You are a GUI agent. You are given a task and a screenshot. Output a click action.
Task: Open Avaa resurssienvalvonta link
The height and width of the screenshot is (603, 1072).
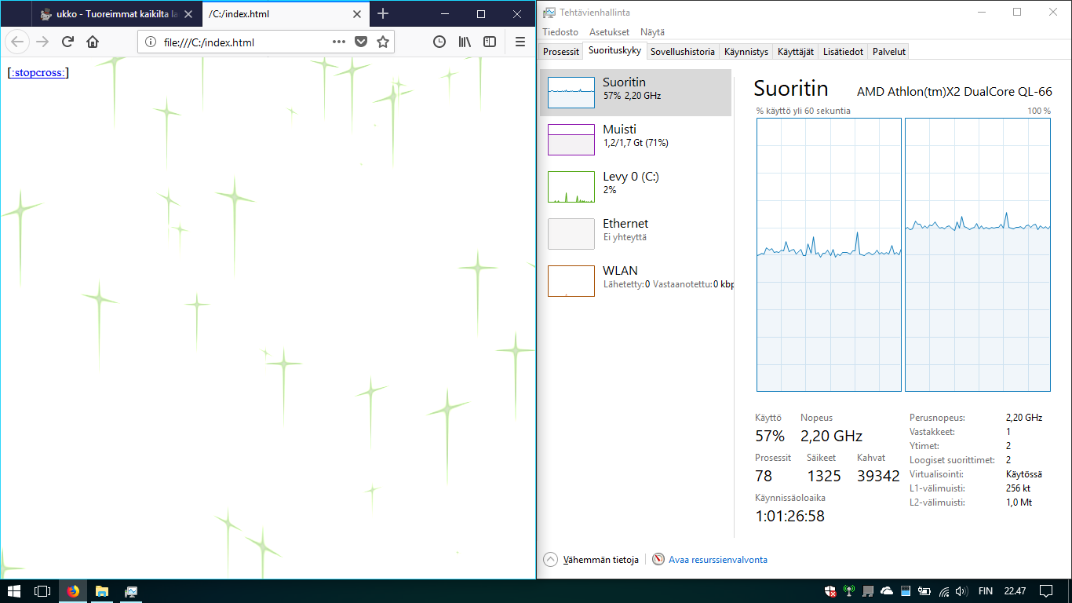point(717,560)
